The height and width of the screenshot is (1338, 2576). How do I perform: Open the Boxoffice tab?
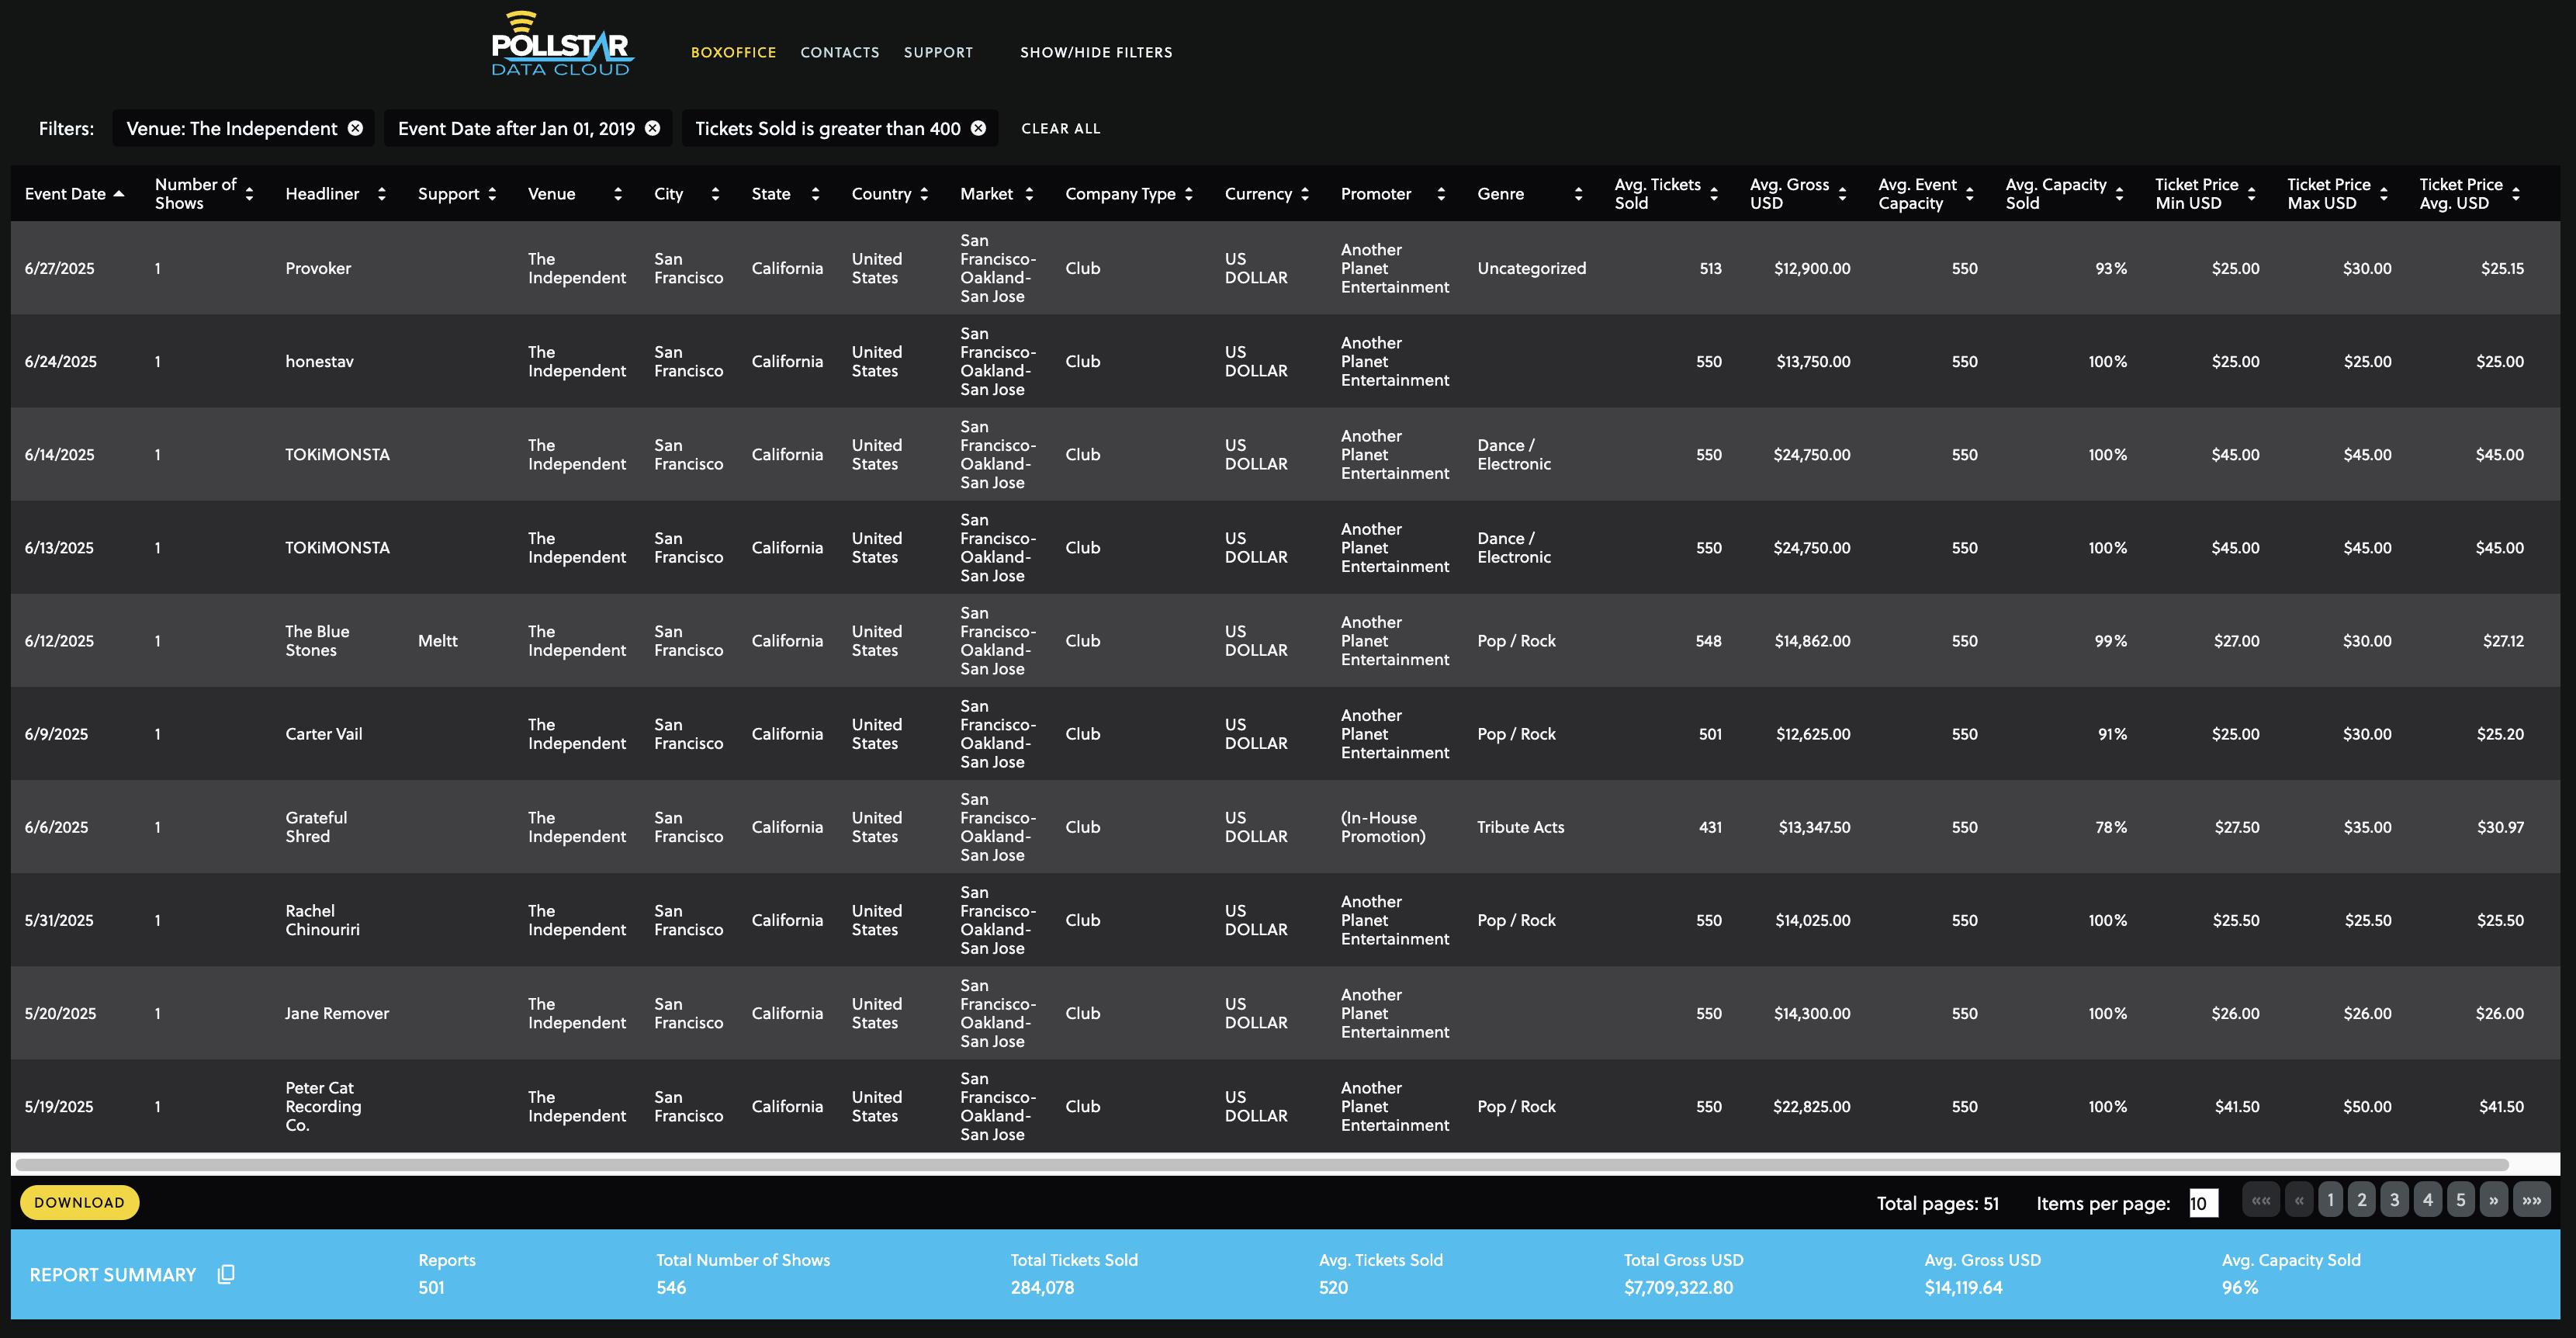[733, 52]
